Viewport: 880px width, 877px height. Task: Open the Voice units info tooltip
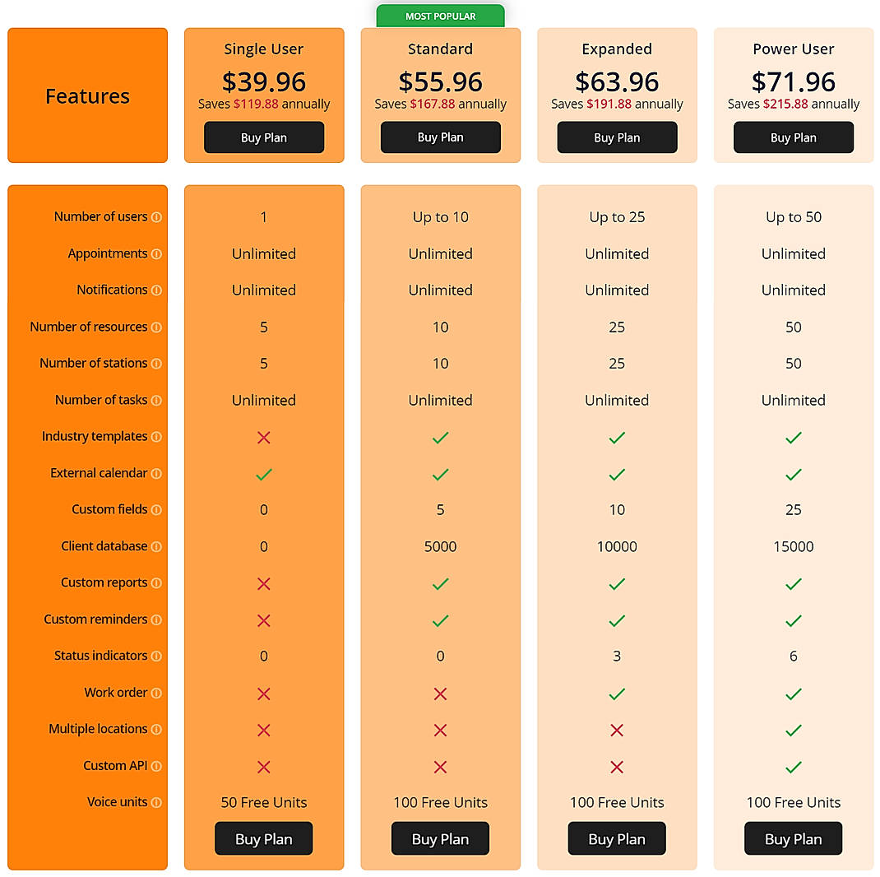click(x=158, y=802)
